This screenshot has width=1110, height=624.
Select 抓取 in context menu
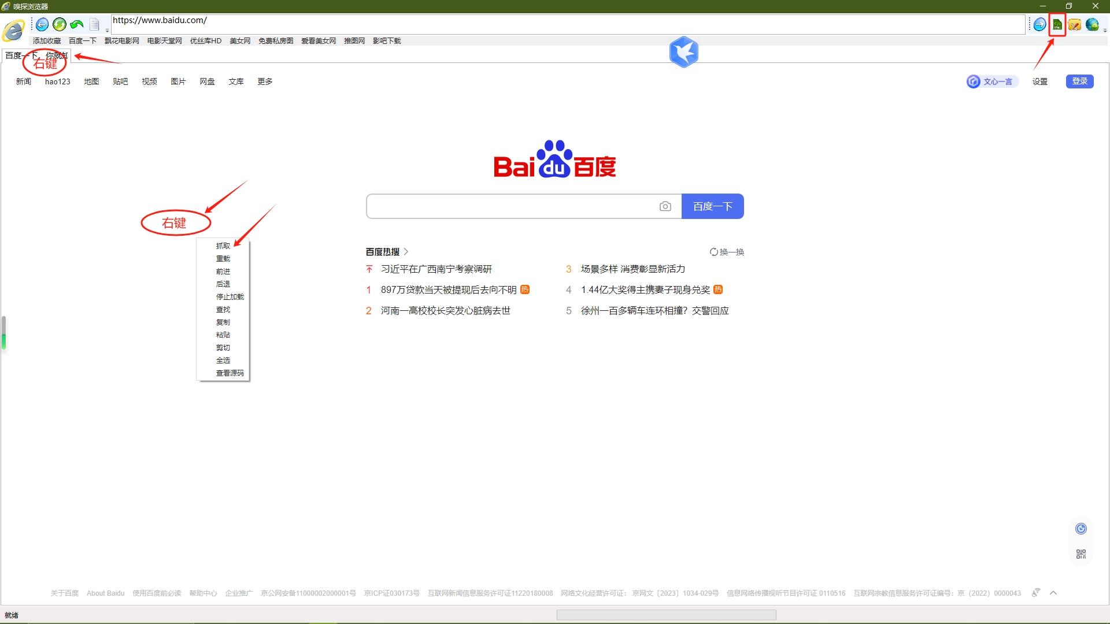click(223, 246)
